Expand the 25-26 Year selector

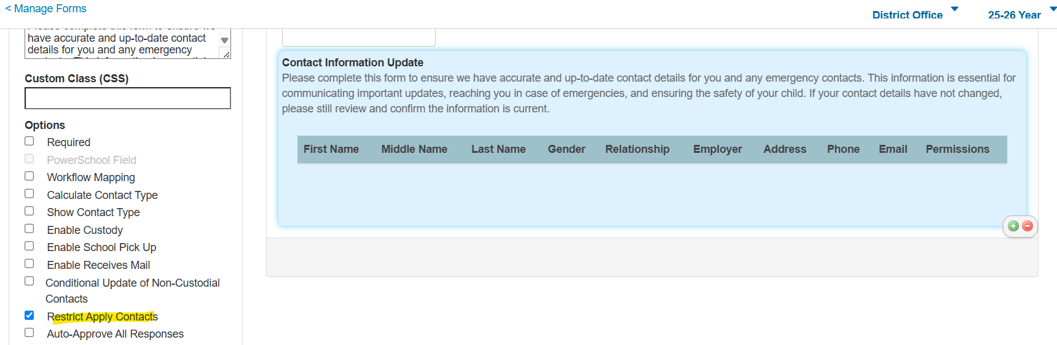[1021, 14]
